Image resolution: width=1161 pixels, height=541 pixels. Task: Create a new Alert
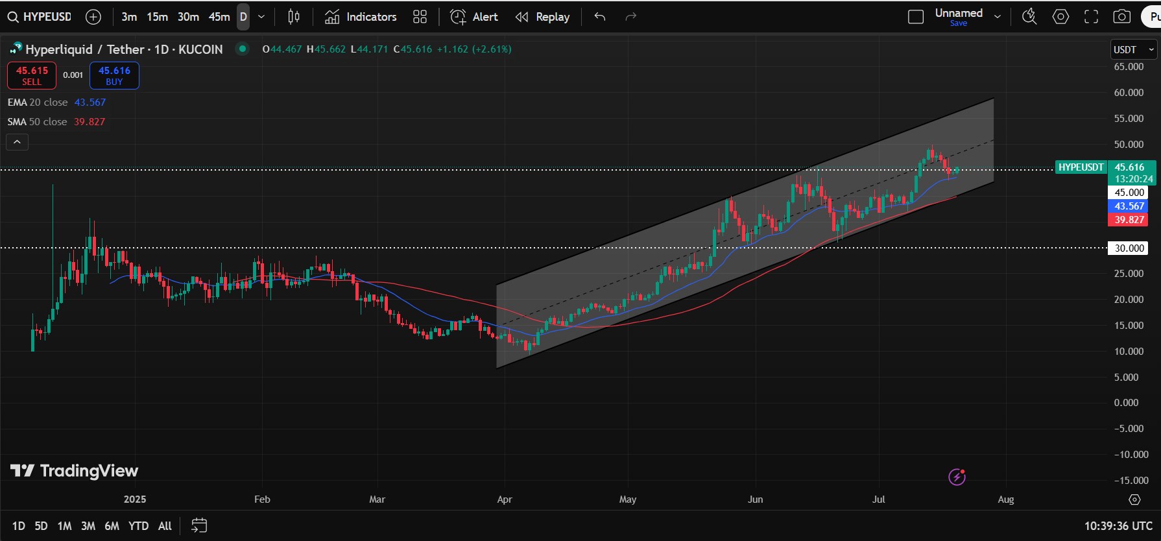pos(474,17)
